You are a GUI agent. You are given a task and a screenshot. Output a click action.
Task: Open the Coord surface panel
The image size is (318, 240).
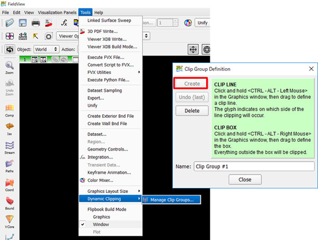[10, 184]
